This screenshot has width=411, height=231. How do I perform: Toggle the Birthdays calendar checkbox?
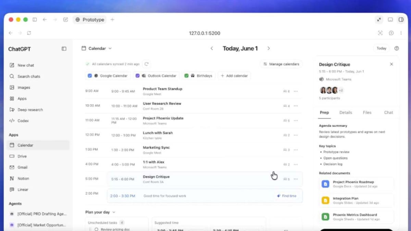pos(186,76)
